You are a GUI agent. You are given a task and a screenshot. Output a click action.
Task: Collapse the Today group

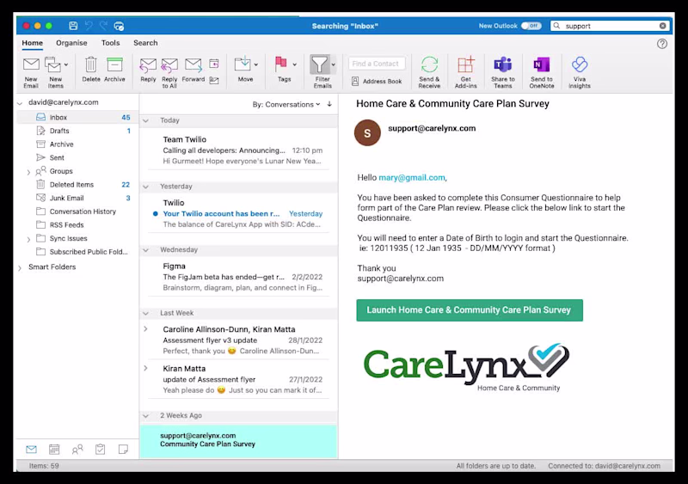point(145,120)
